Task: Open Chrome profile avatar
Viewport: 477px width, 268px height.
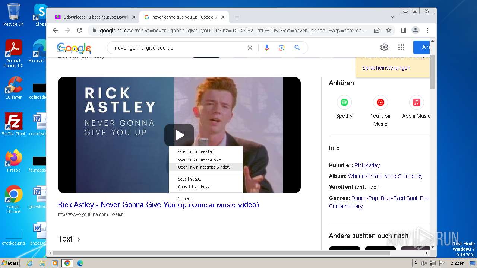Action: coord(415,31)
